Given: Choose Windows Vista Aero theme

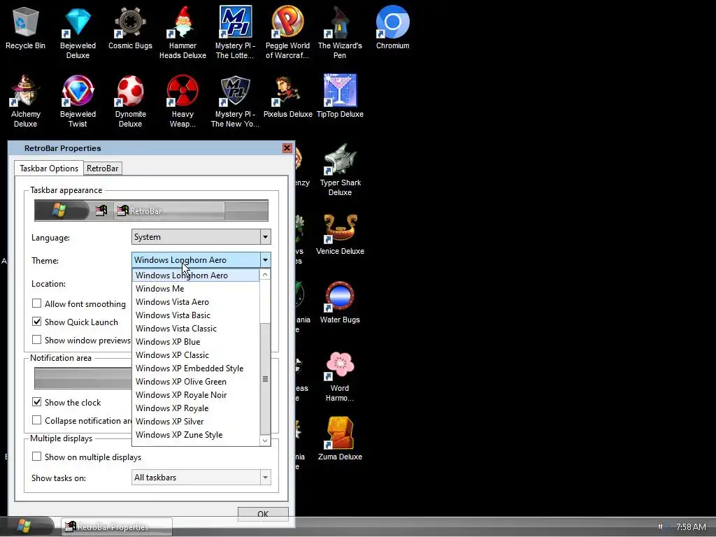Looking at the screenshot, I should [x=196, y=302].
